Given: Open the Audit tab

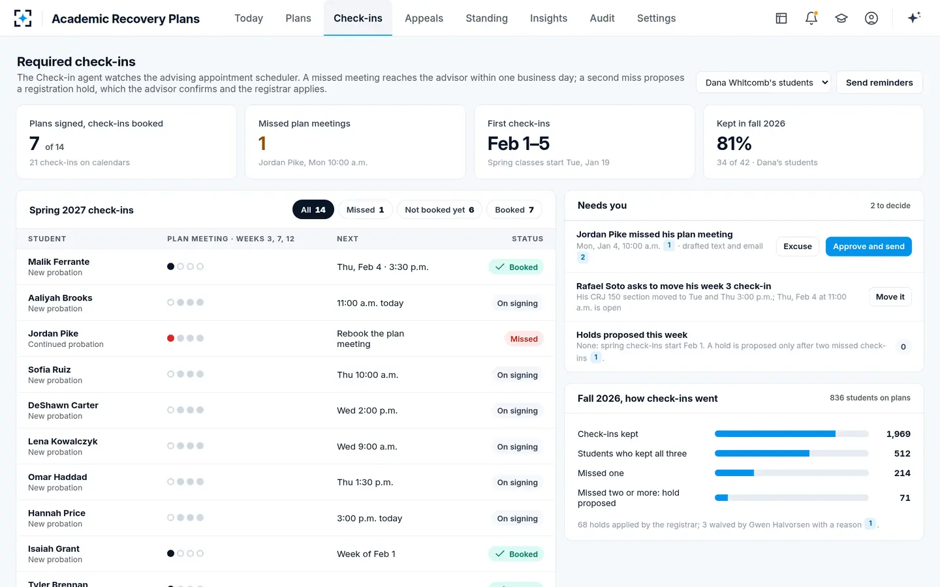Looking at the screenshot, I should pyautogui.click(x=602, y=18).
